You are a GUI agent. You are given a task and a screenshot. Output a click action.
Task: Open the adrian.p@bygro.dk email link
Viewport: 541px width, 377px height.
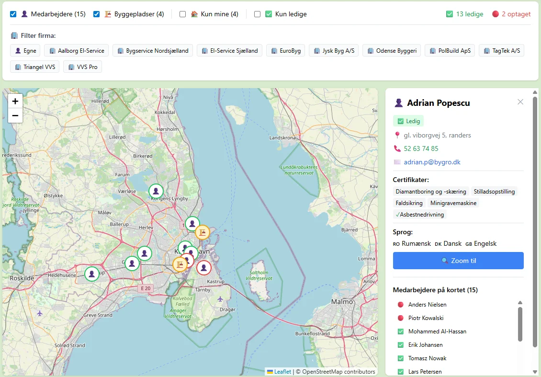[432, 162]
